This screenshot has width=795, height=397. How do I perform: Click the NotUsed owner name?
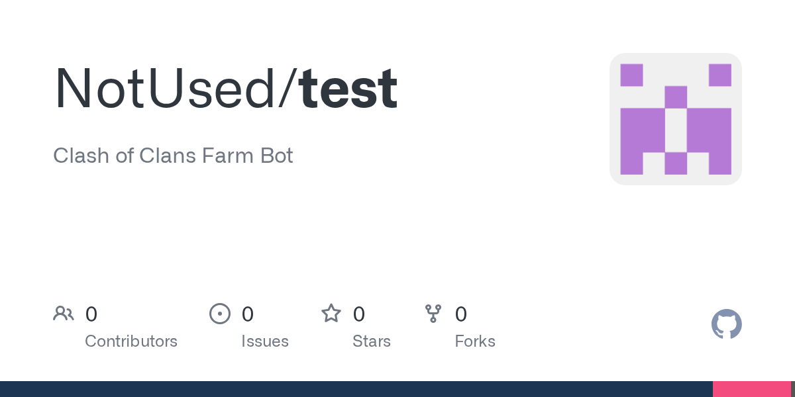(170, 87)
